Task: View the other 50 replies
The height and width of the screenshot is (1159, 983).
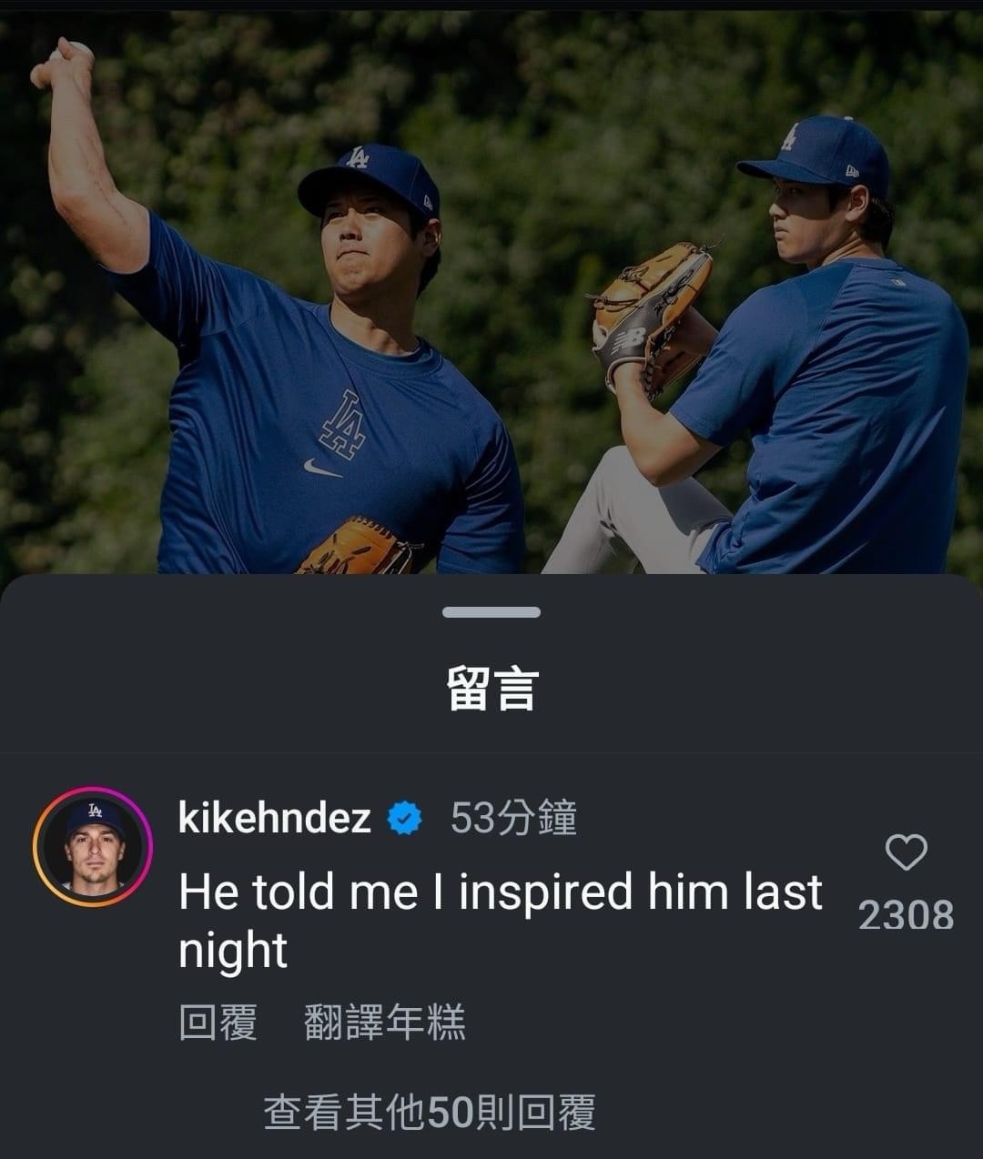Action: point(429,1112)
